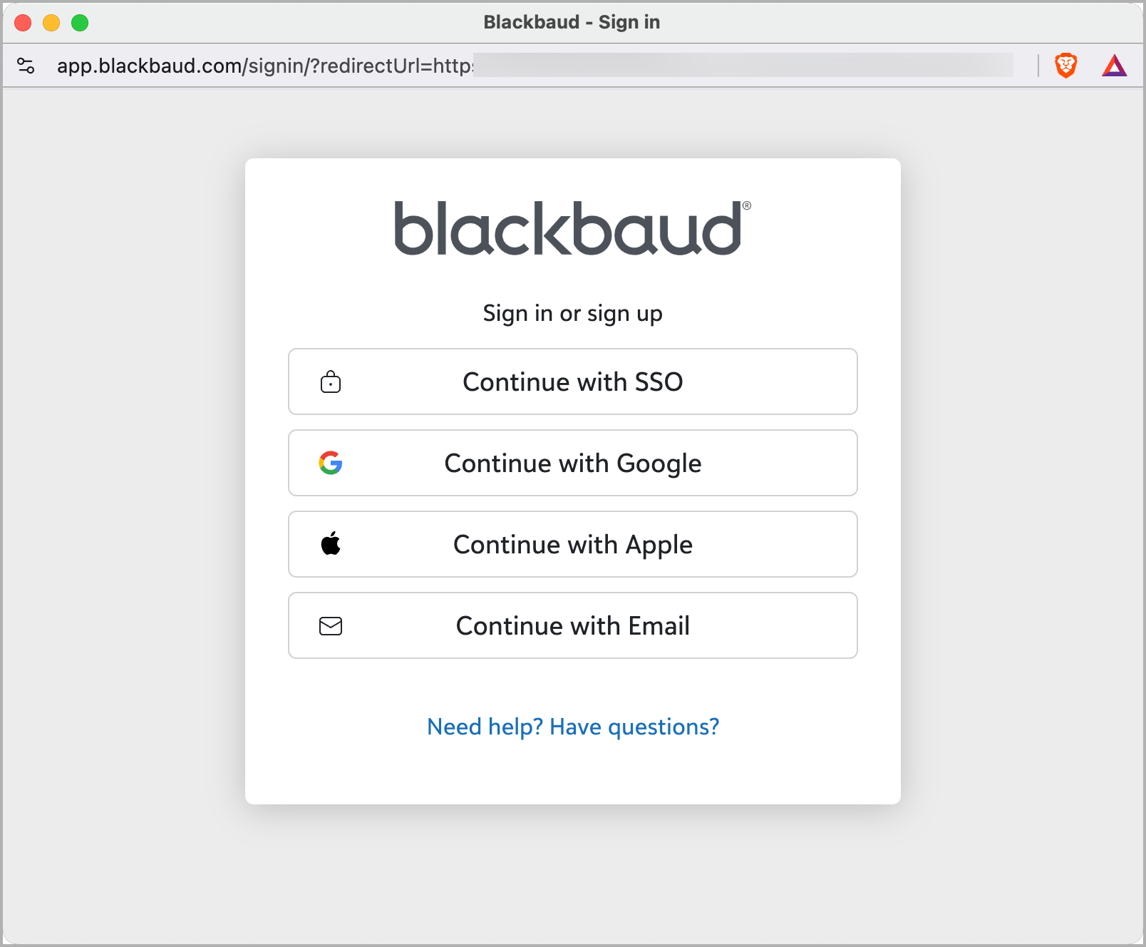Select Continue with Apple
1146x947 pixels.
(x=572, y=544)
